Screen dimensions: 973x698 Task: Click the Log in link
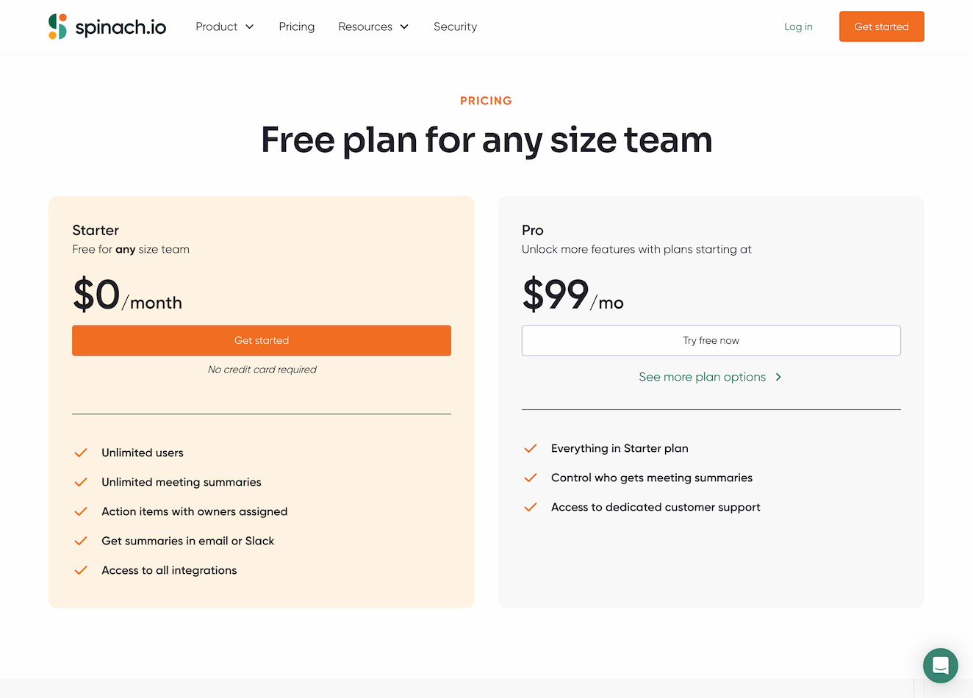pyautogui.click(x=798, y=26)
